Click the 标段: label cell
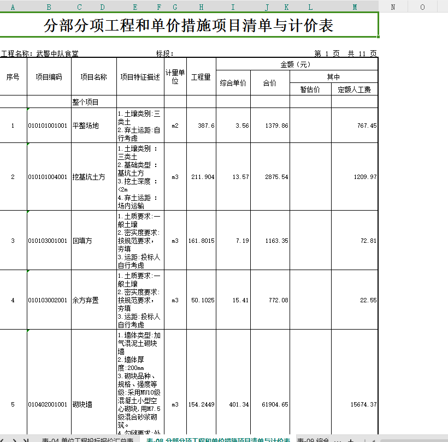This screenshot has width=448, height=442. pyautogui.click(x=164, y=53)
